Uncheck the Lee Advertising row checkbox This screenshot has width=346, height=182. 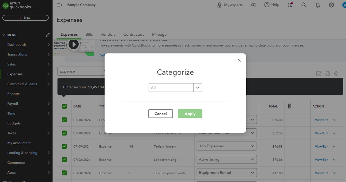[64, 159]
